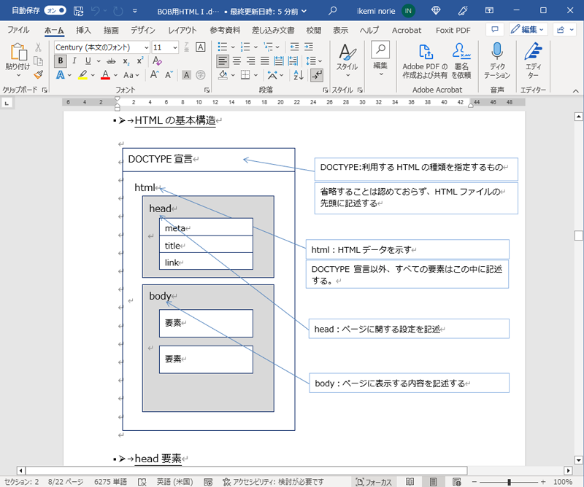Start Dictation microphone
The image size is (584, 487).
tap(497, 61)
